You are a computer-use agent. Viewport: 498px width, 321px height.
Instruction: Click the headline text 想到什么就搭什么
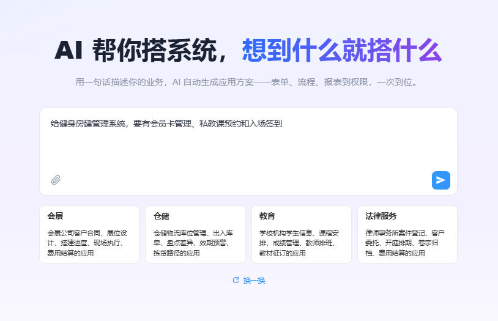point(342,50)
